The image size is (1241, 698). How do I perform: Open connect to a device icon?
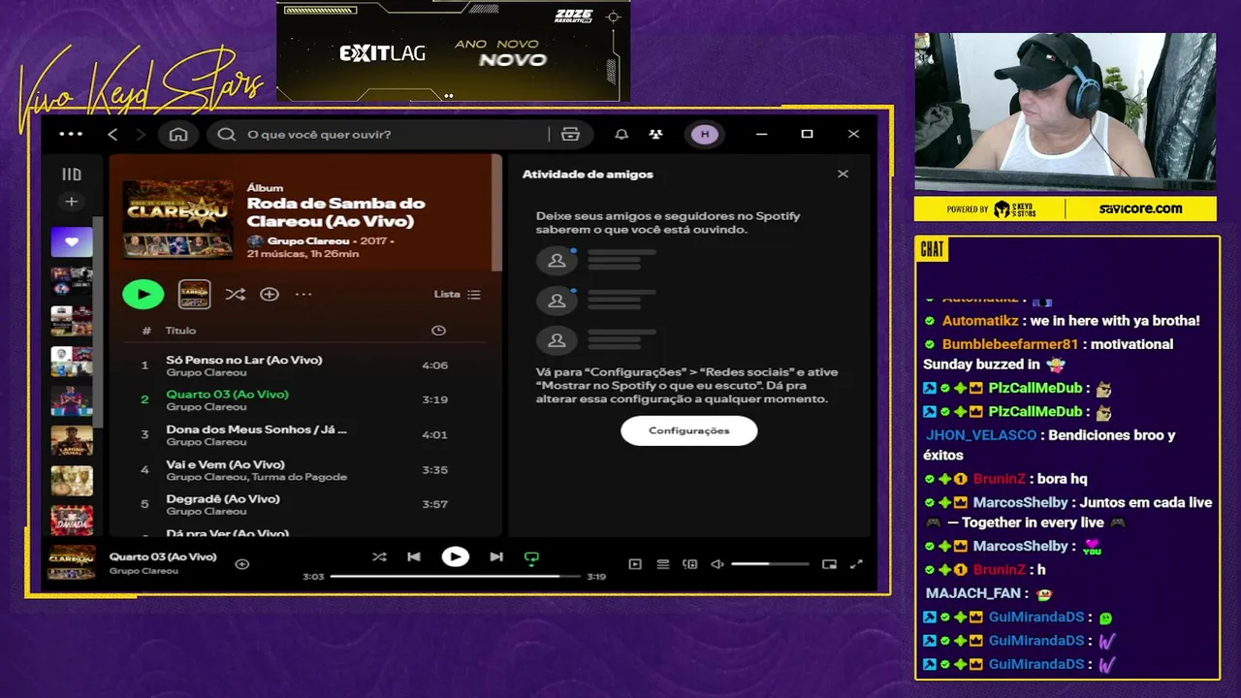[x=690, y=564]
